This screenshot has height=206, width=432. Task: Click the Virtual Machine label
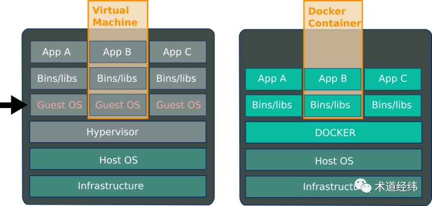(x=115, y=16)
